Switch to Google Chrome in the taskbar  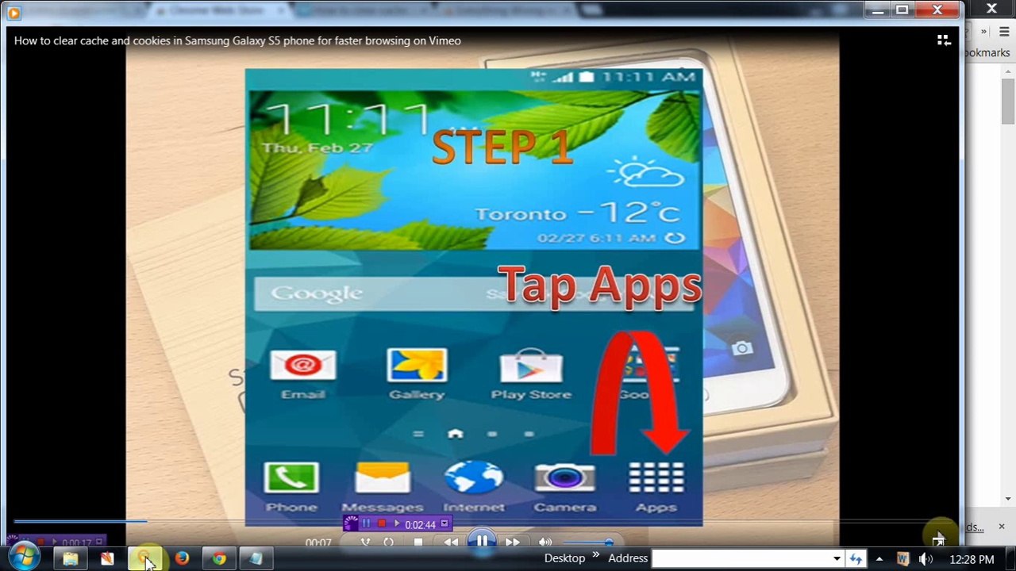click(219, 558)
